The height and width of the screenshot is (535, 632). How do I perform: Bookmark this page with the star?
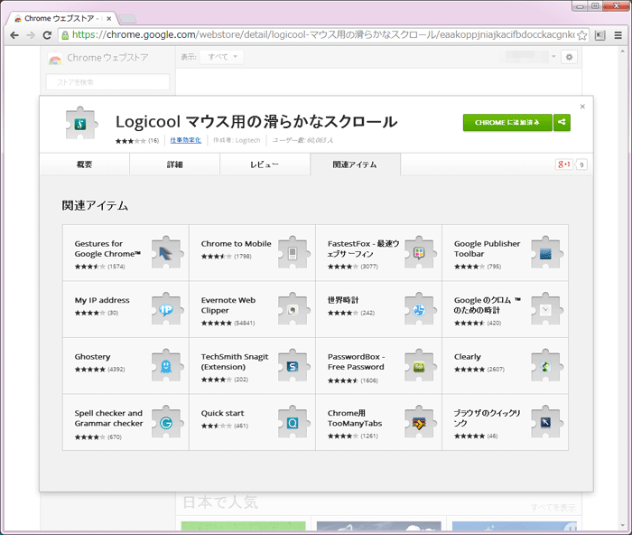tap(581, 35)
